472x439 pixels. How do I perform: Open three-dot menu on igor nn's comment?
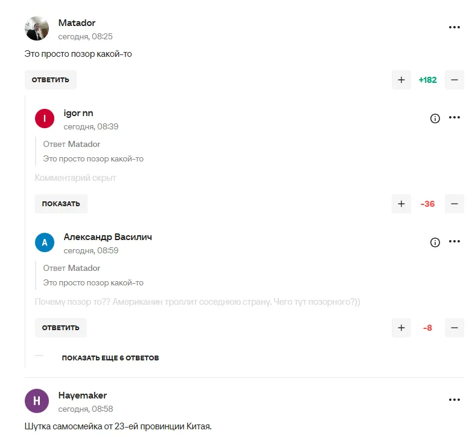(454, 119)
